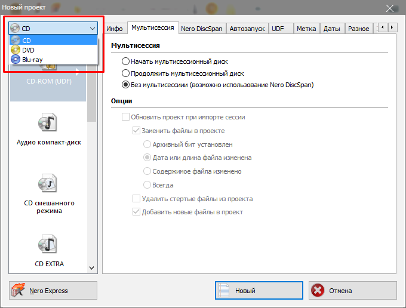The image size is (406, 308).
Task: Click the red X icon on Отмена
Action: point(318,290)
